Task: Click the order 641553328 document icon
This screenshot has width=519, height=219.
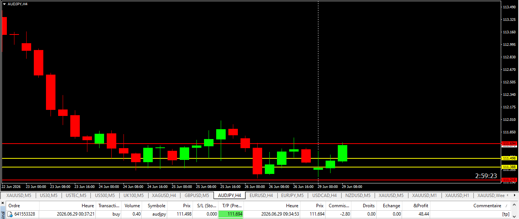Action: [10, 214]
